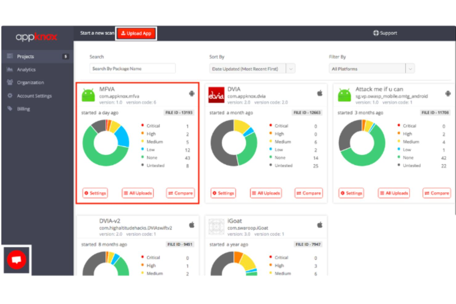The width and height of the screenshot is (456, 304).
Task: Open the Support link
Action: coord(385,33)
